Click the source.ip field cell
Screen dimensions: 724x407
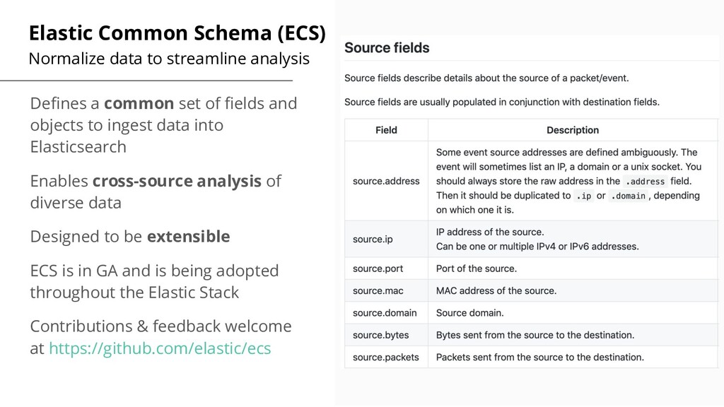373,240
